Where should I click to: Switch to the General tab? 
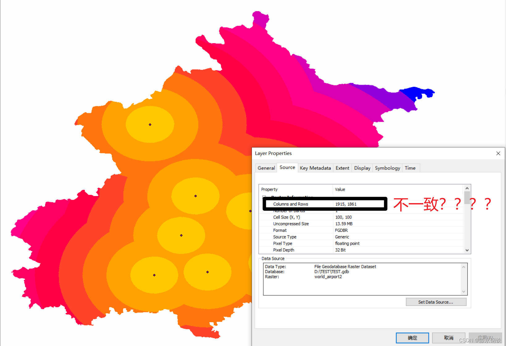click(266, 168)
